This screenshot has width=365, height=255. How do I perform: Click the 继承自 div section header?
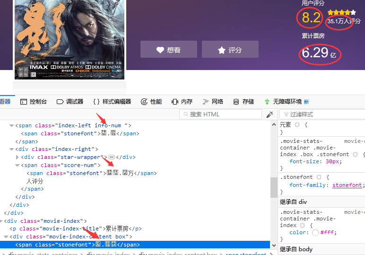click(x=322, y=202)
